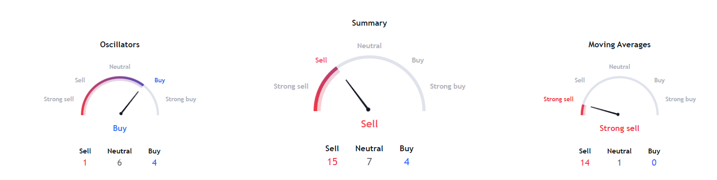
Task: Click the Summary Neutral count 7
Action: [369, 162]
